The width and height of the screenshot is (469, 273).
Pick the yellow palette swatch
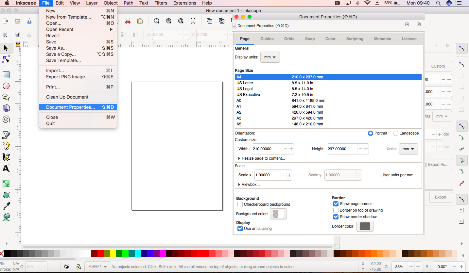pos(113,253)
